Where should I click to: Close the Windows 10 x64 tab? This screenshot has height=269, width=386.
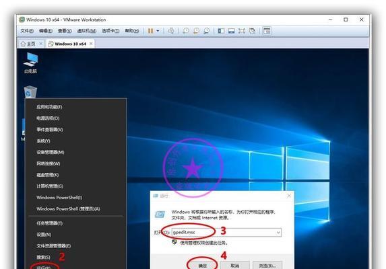click(91, 44)
